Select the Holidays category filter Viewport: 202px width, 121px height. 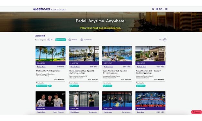tap(73, 40)
